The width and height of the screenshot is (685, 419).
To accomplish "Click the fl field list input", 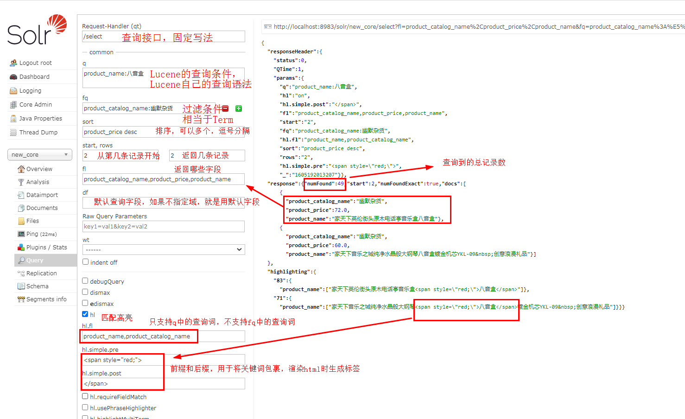I will pyautogui.click(x=164, y=179).
